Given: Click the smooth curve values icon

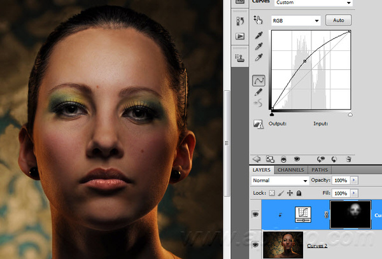Looking at the screenshot, I should coord(258,103).
